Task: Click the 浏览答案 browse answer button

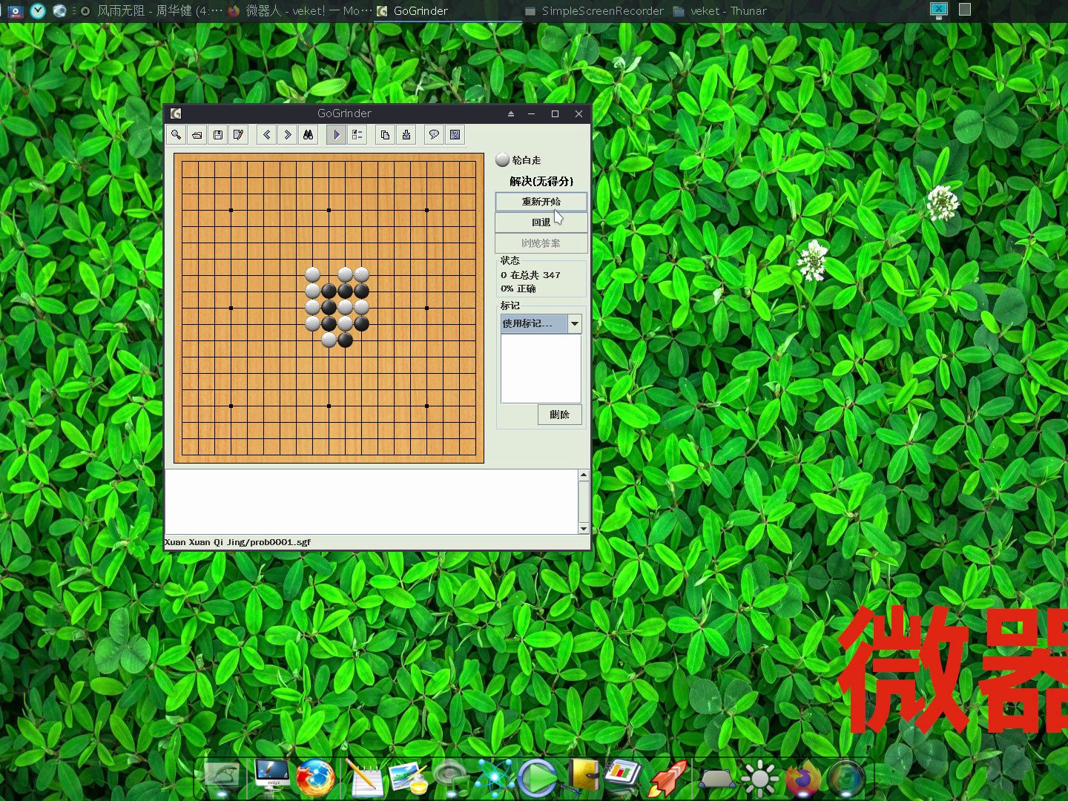Action: coord(541,243)
